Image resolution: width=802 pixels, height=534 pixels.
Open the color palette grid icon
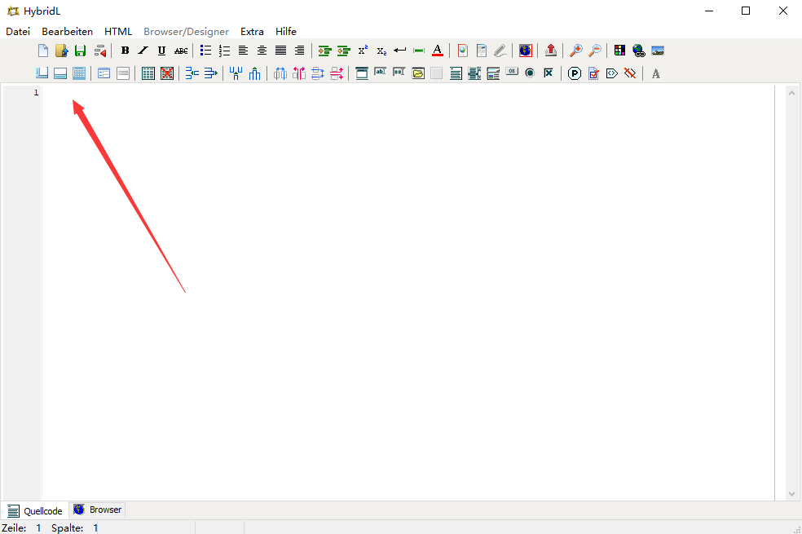[620, 51]
